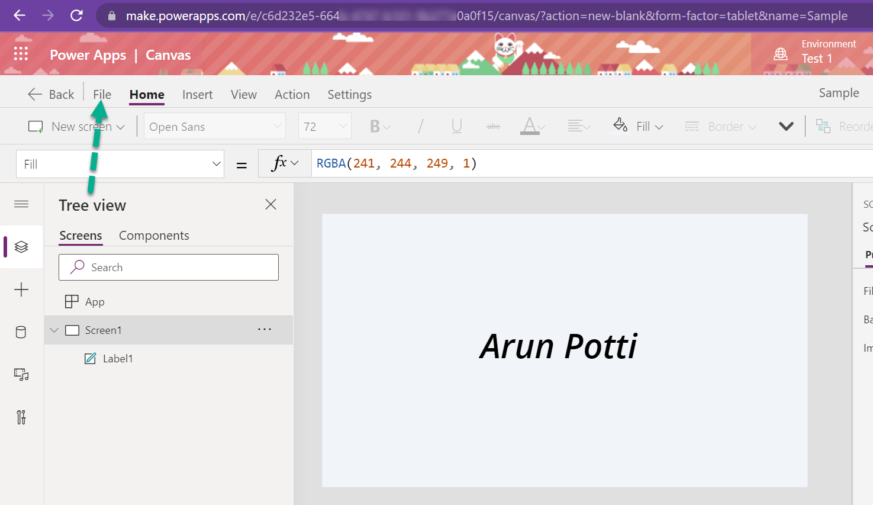
Task: Click the Environment globe icon
Action: point(781,54)
